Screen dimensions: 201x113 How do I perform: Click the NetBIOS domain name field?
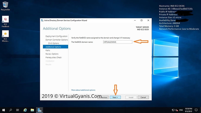tap(118, 42)
